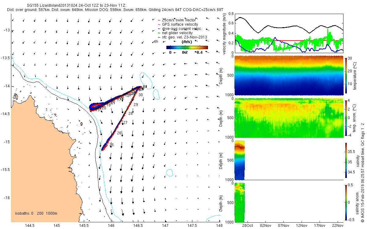Viewport: 367px width, 229px height.
Task: Click the temp. anom. colorbar
Action: coord(346,118)
